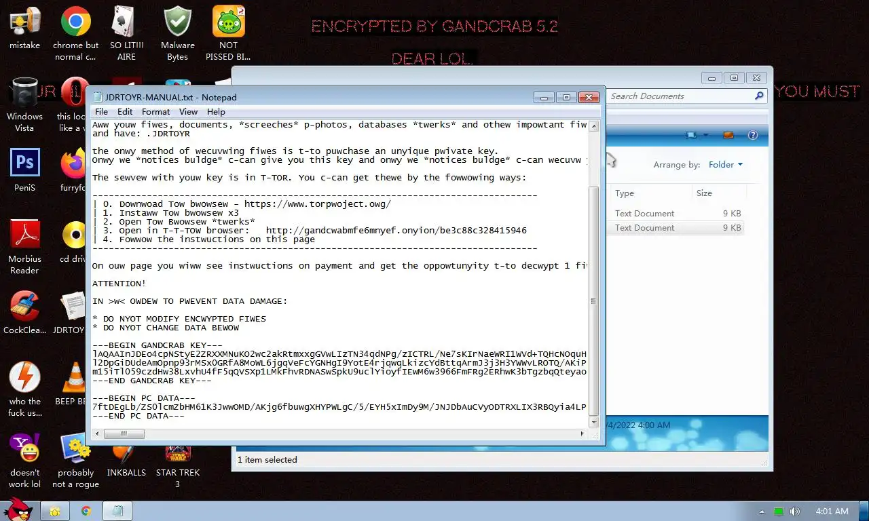Open the Notepad File menu
Screen dimensions: 869x521
pyautogui.click(x=101, y=112)
